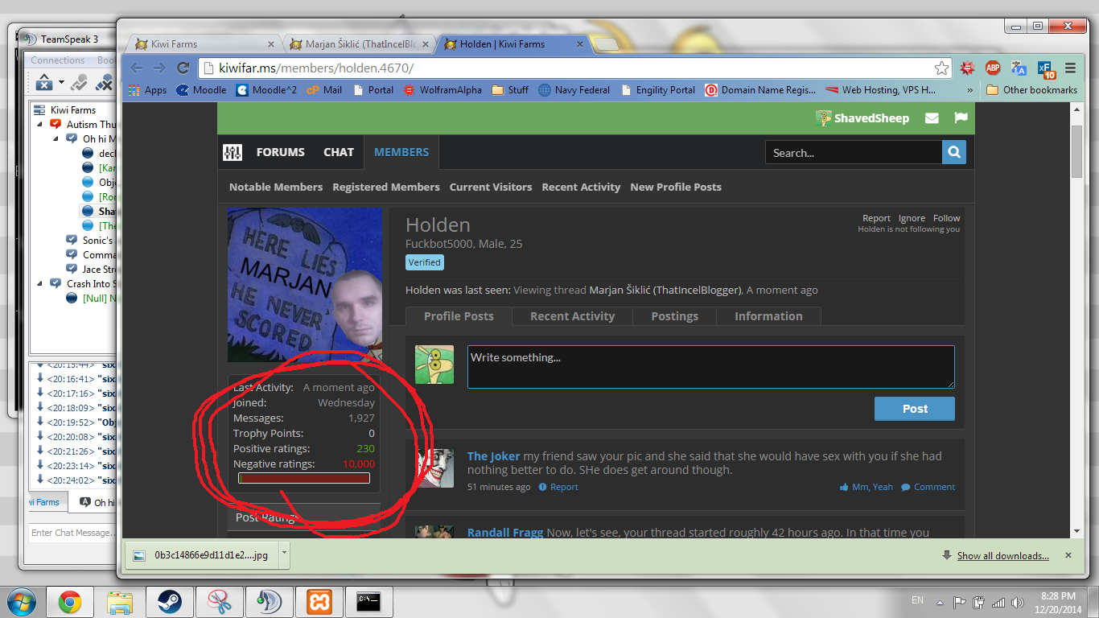
Task: Click the page scrollbar up arrow
Action: (1076, 109)
